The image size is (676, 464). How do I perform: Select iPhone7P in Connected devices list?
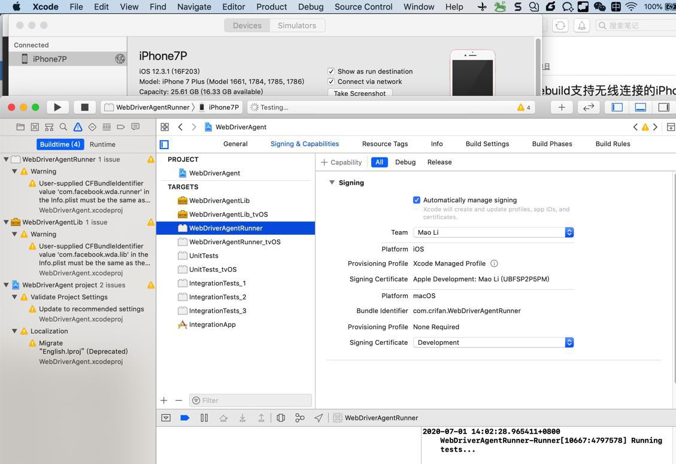pyautogui.click(x=68, y=59)
